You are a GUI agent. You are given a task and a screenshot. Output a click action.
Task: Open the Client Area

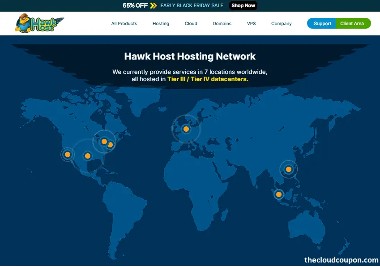tap(353, 23)
